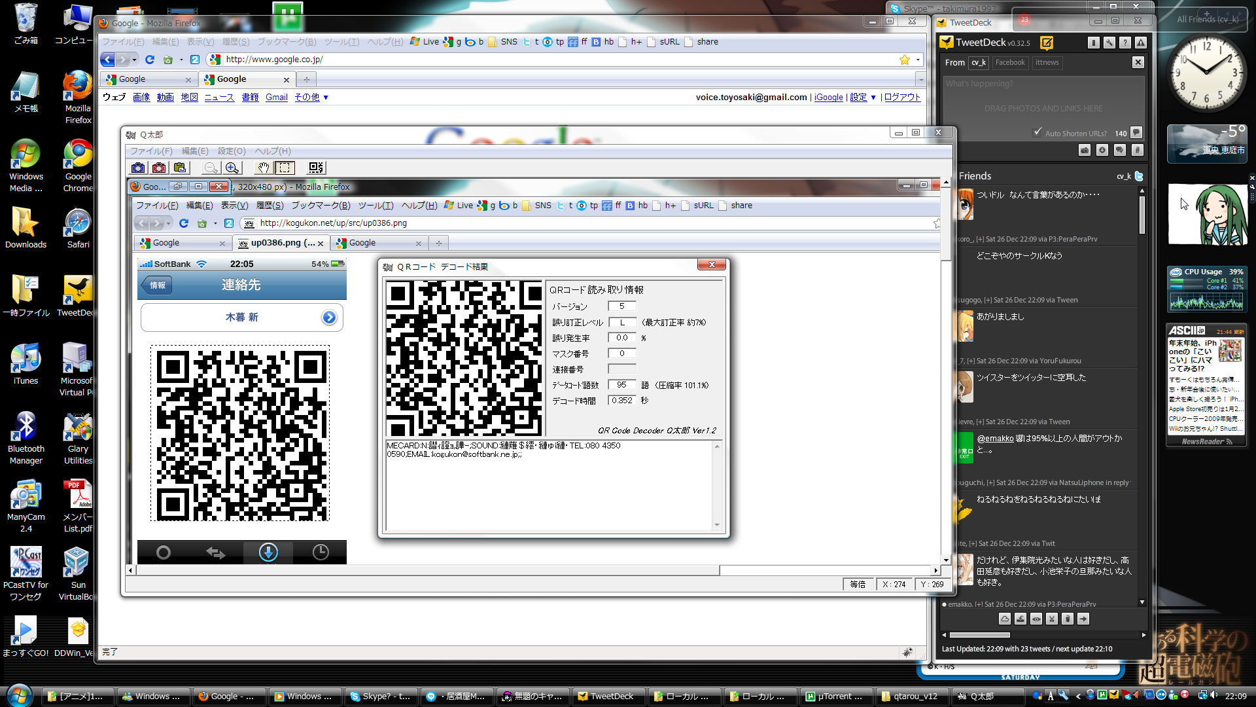Screen dimensions: 1256x707
Task: Select the rectangular selection tool in Q太郎
Action: tap(285, 168)
